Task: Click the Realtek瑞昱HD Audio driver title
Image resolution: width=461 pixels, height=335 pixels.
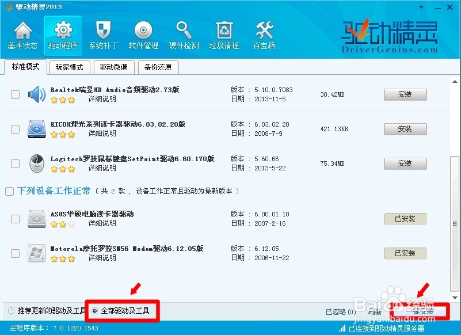Action: pyautogui.click(x=115, y=90)
